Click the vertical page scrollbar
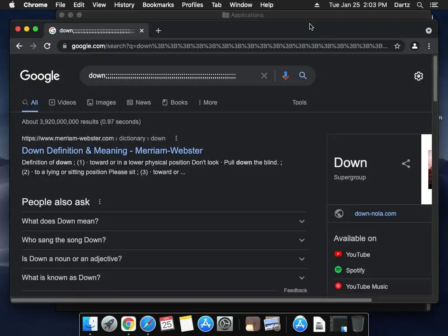This screenshot has height=336, width=448. click(x=435, y=79)
